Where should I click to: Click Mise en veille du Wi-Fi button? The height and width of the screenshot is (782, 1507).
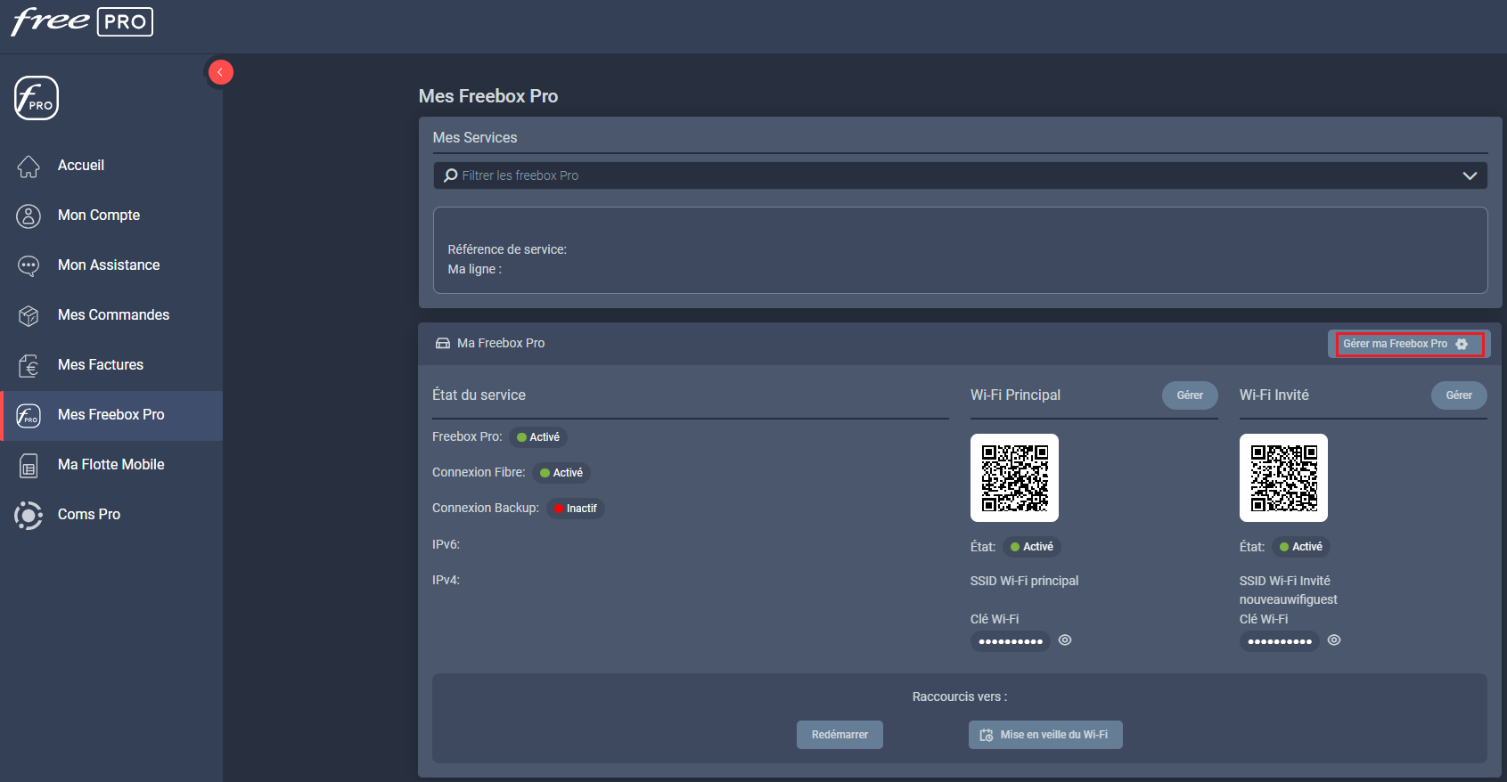pyautogui.click(x=1045, y=735)
